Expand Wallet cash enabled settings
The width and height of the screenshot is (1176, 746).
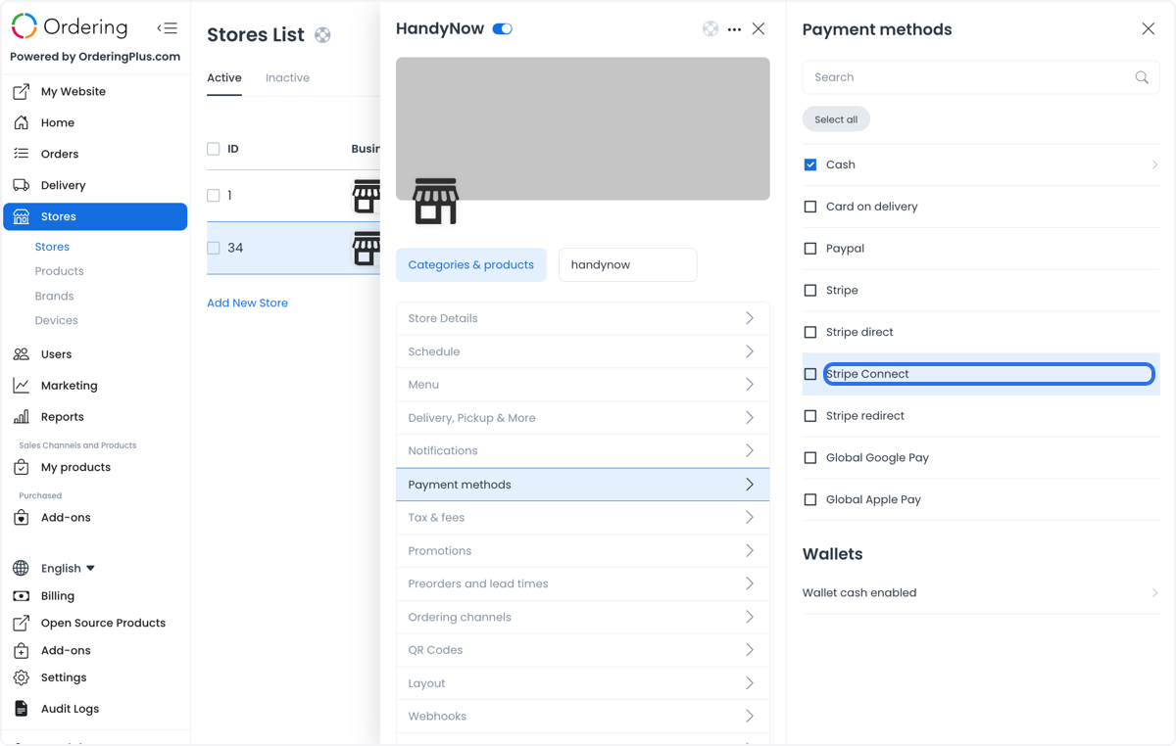click(981, 592)
